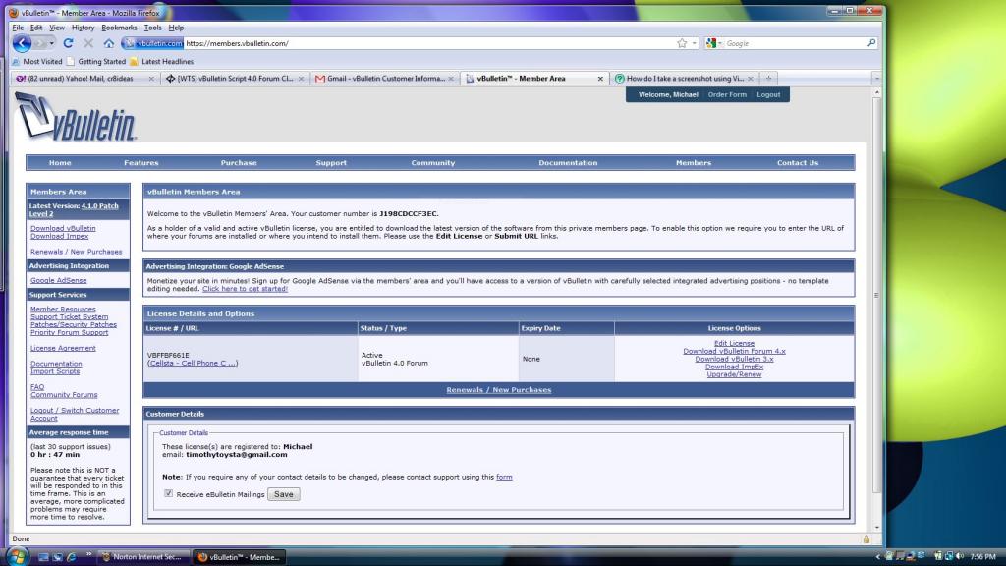Open the List all tabs dropdown
The image size is (1006, 566).
pyautogui.click(x=876, y=79)
